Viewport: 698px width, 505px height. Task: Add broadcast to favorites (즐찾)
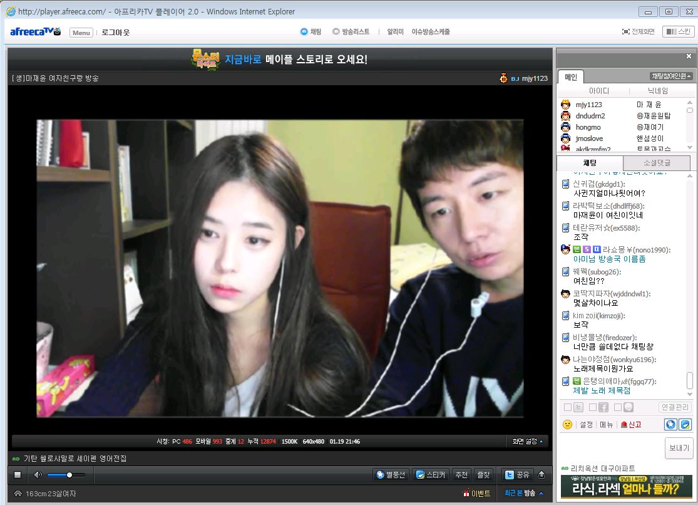point(484,475)
